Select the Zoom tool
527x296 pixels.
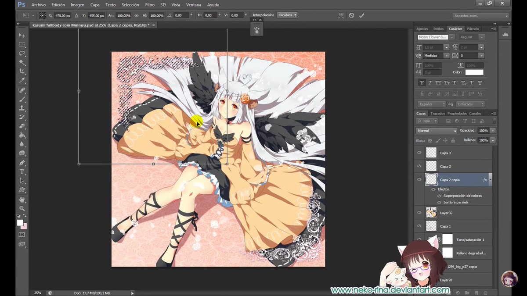[x=22, y=209]
